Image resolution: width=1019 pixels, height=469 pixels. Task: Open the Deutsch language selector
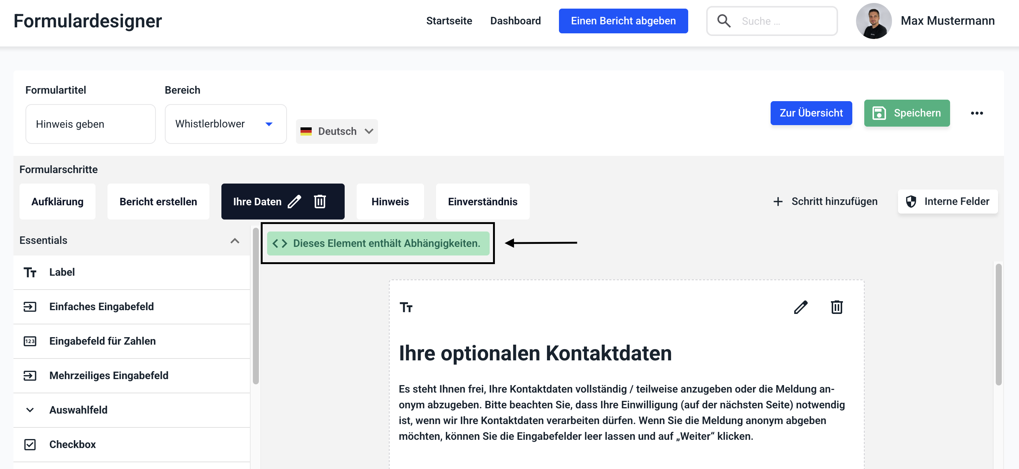337,131
